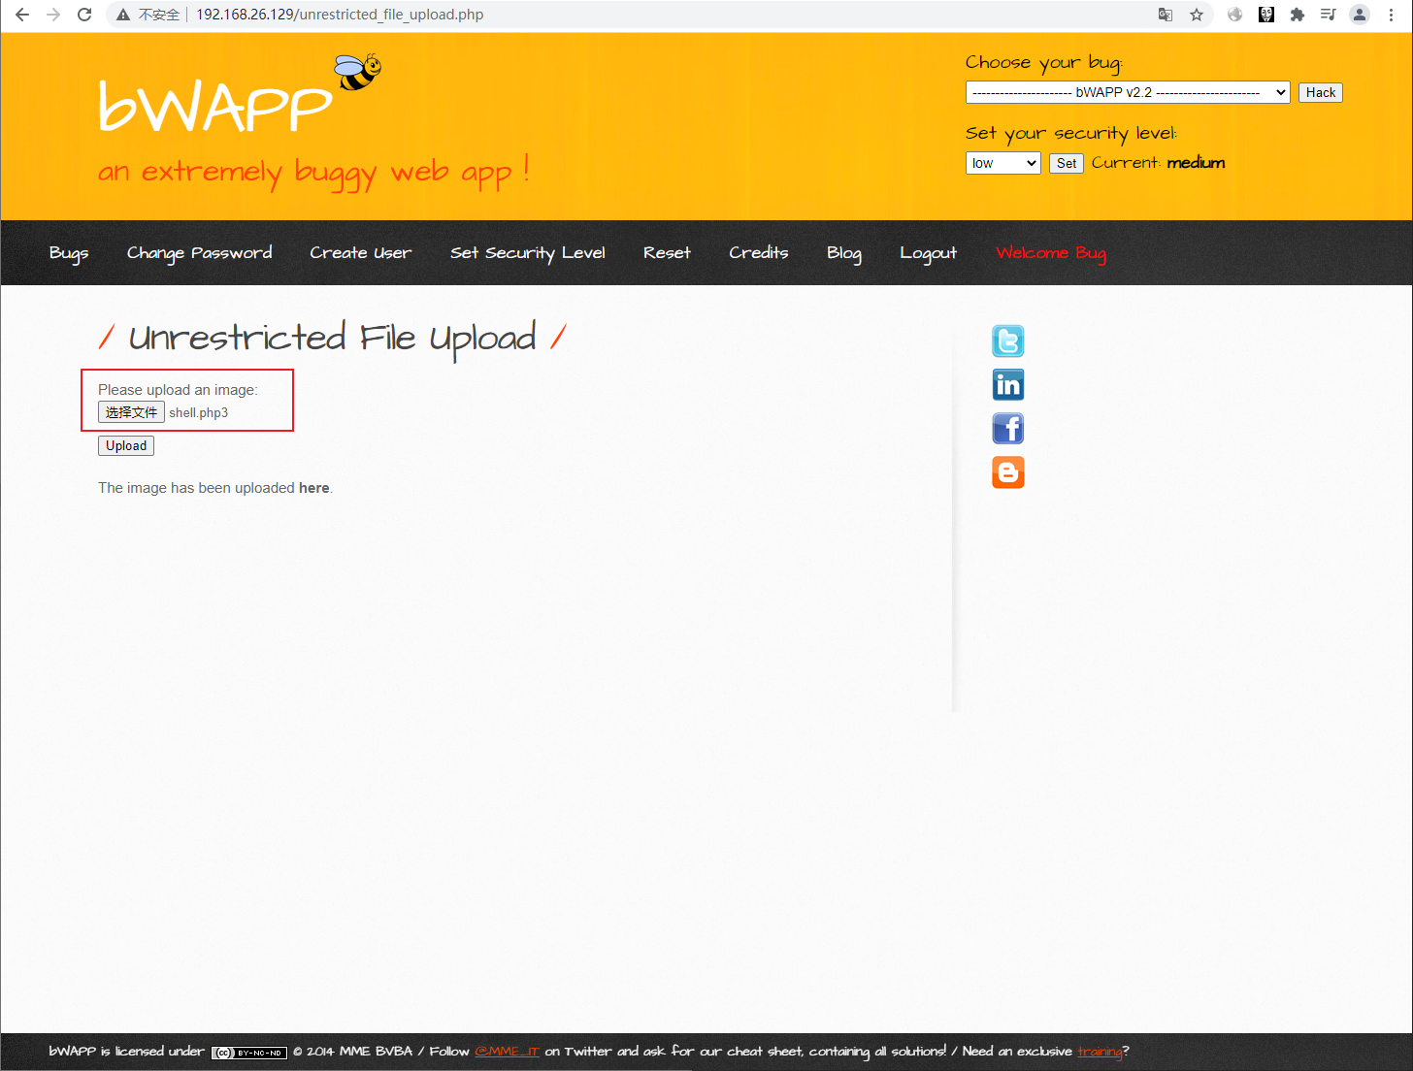The height and width of the screenshot is (1071, 1413).
Task: Go back to the previous page
Action: (22, 15)
